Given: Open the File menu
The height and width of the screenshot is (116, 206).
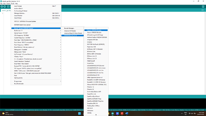Looking at the screenshot, I should (x=1, y=4).
